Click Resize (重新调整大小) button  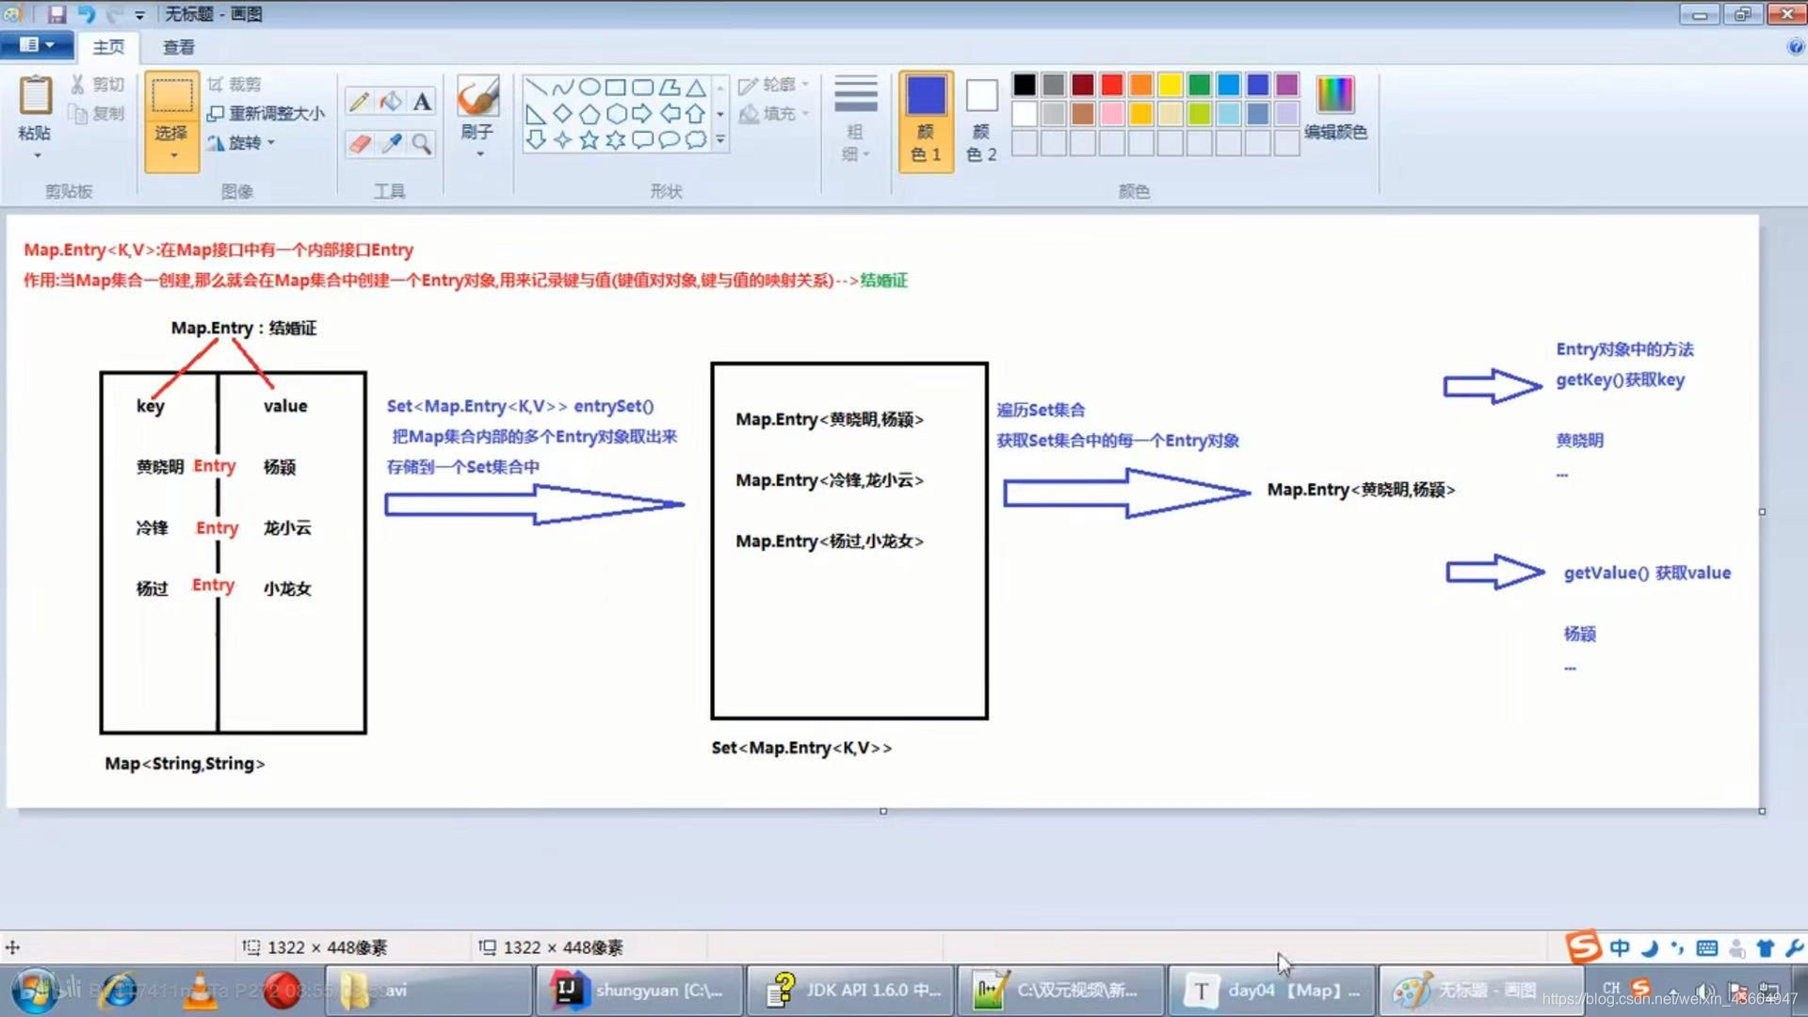[x=266, y=113]
